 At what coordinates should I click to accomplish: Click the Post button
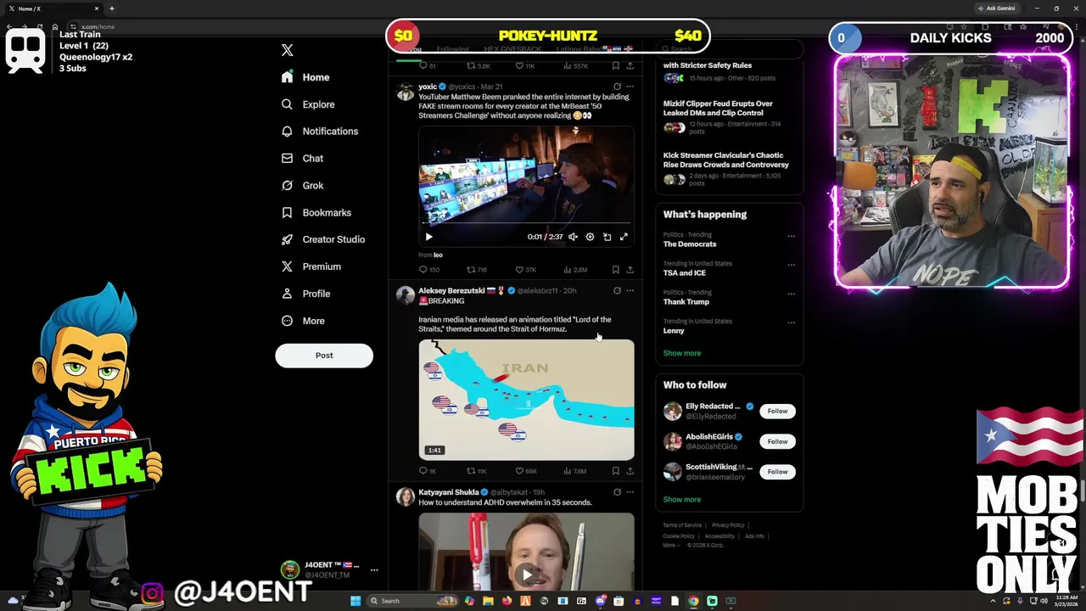click(324, 356)
